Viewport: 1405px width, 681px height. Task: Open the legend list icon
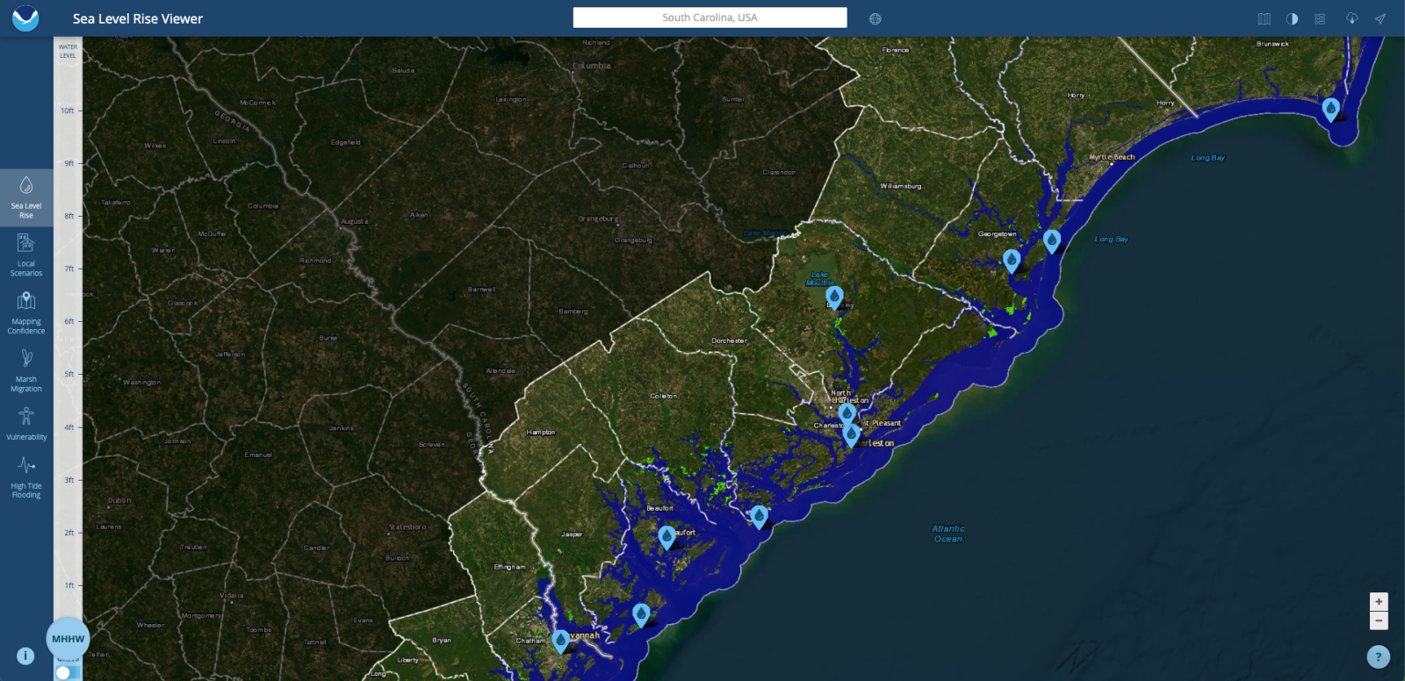point(1320,18)
